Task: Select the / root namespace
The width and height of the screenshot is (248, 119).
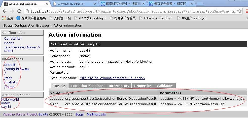Action: pos(5,73)
